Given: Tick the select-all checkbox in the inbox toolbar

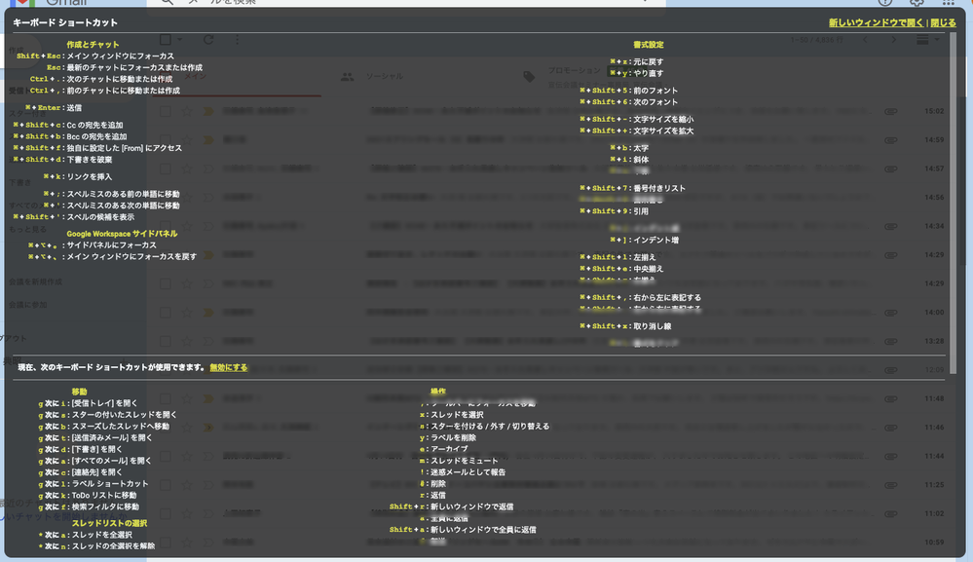Looking at the screenshot, I should 165,40.
